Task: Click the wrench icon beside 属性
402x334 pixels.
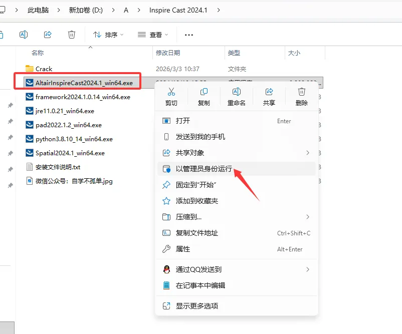Action: coord(166,249)
